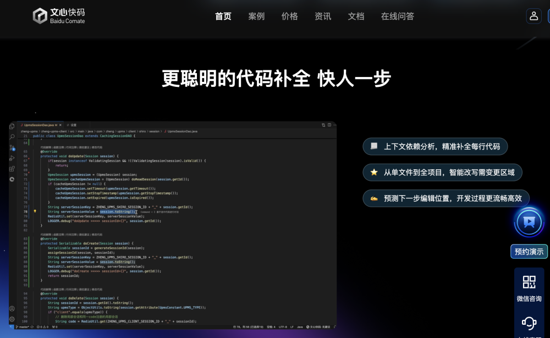This screenshot has width=550, height=338.
Task: Select the 上下文依赖分析 feature pill
Action: [435, 147]
